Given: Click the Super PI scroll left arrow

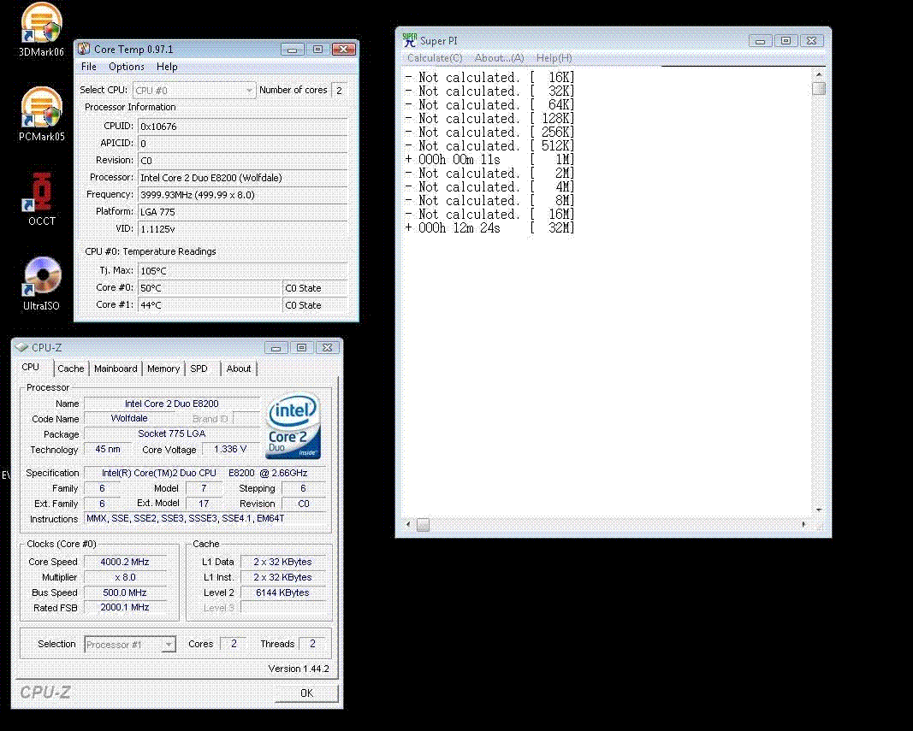Looking at the screenshot, I should tap(408, 524).
